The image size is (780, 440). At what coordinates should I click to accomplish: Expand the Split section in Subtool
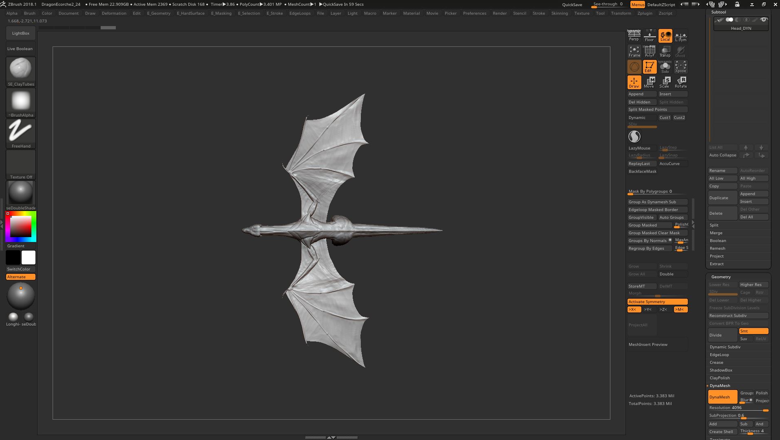[x=714, y=225]
